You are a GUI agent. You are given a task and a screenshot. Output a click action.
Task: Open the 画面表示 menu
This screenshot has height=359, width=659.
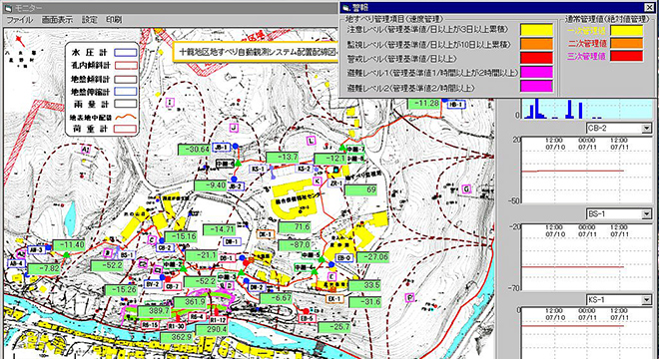(x=57, y=19)
